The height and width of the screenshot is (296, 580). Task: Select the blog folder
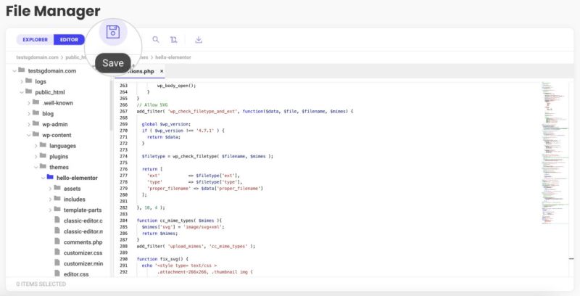pyautogui.click(x=48, y=114)
